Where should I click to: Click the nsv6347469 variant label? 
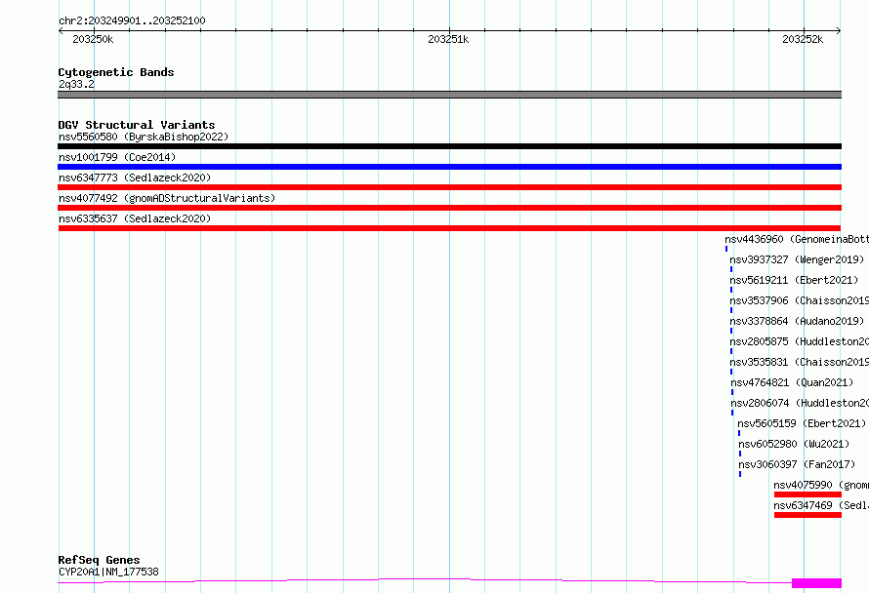coord(821,505)
